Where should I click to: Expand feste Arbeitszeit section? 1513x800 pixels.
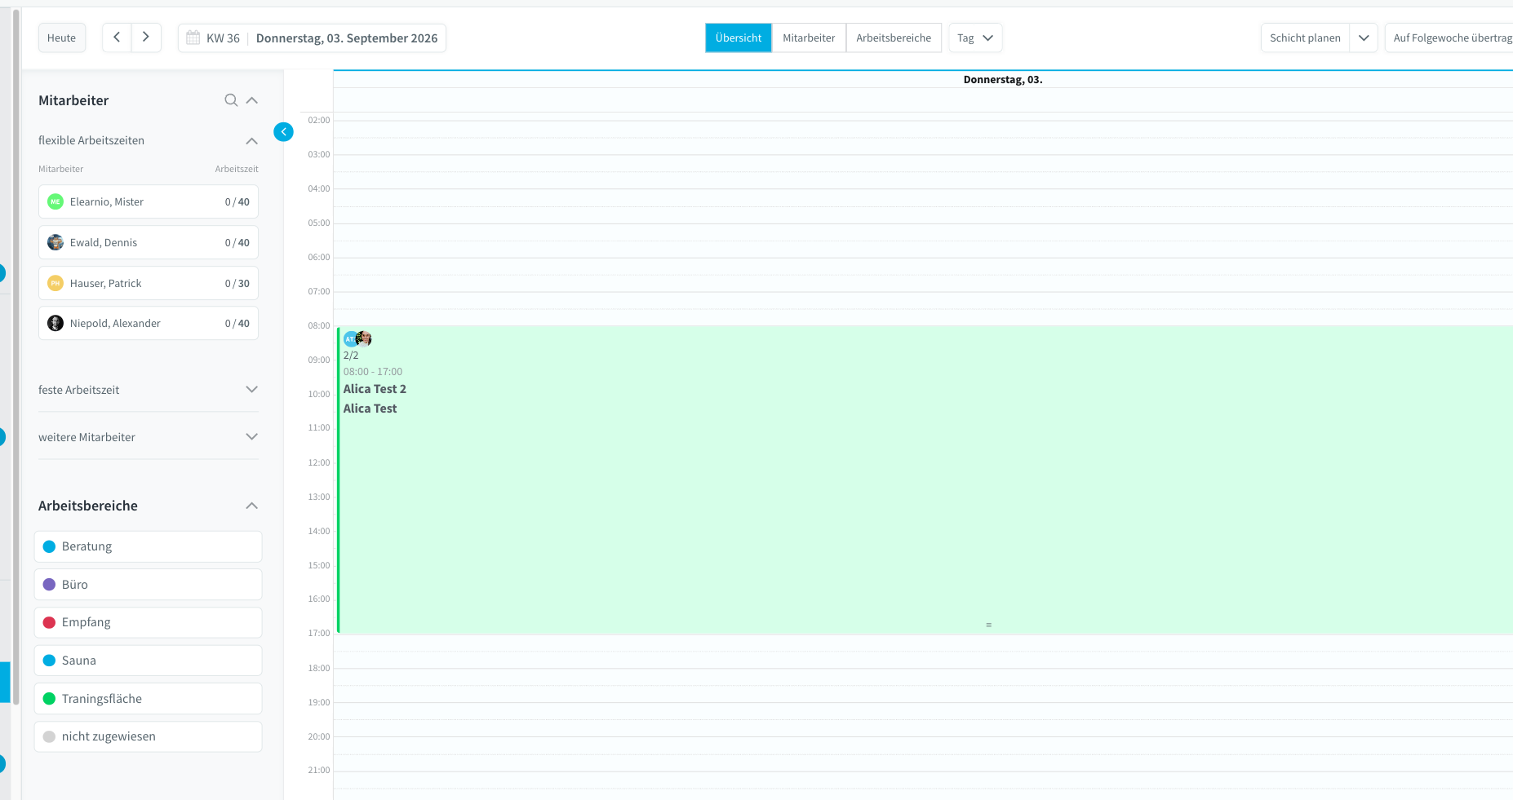tap(252, 390)
